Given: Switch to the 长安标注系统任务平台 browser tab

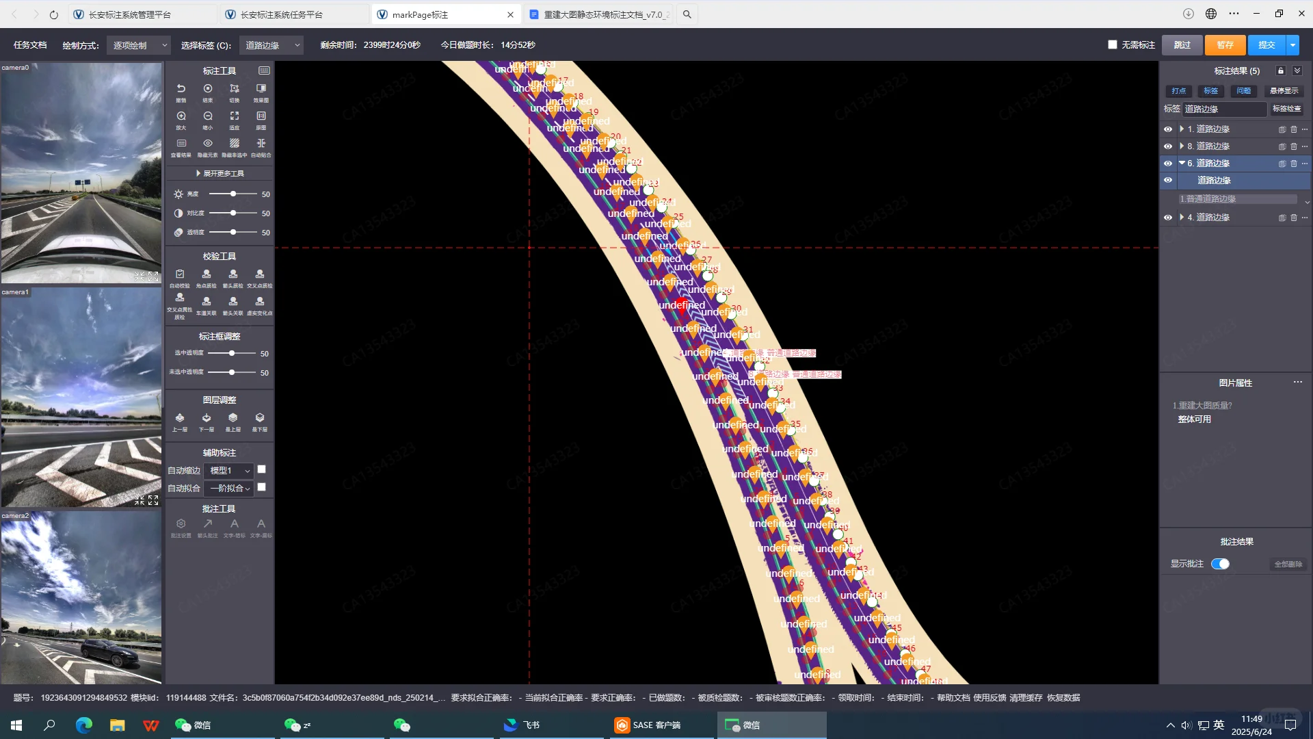Looking at the screenshot, I should click(281, 14).
